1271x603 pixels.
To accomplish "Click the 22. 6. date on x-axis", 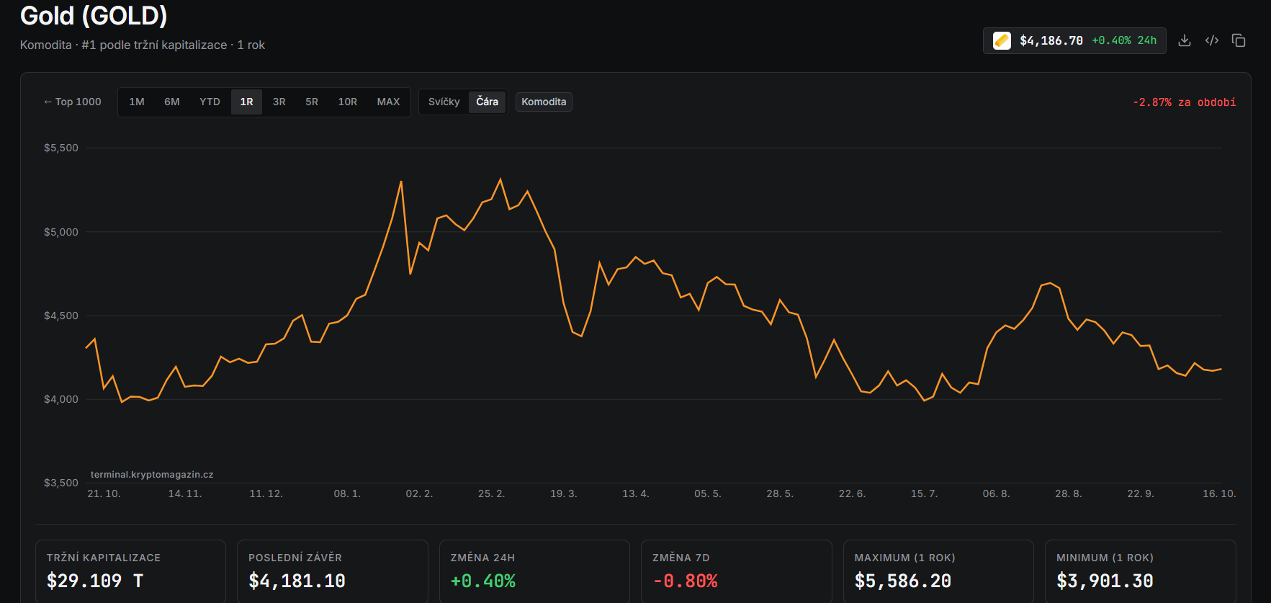I will [852, 493].
